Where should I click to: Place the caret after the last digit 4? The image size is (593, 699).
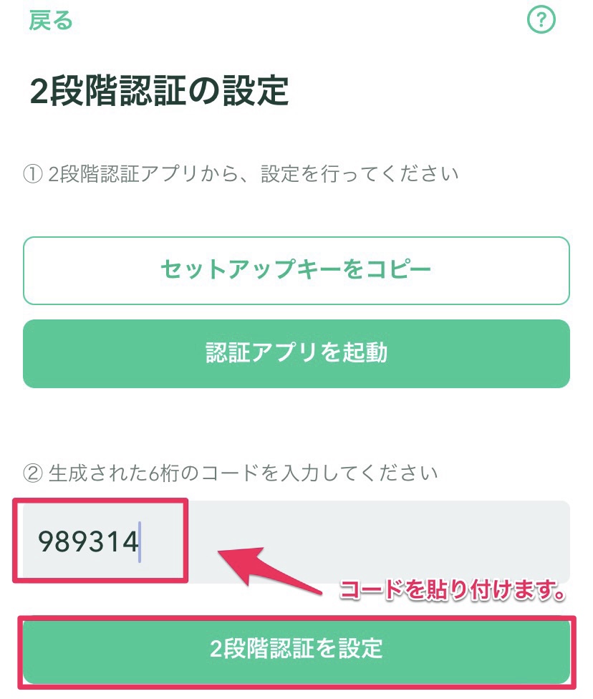point(140,542)
